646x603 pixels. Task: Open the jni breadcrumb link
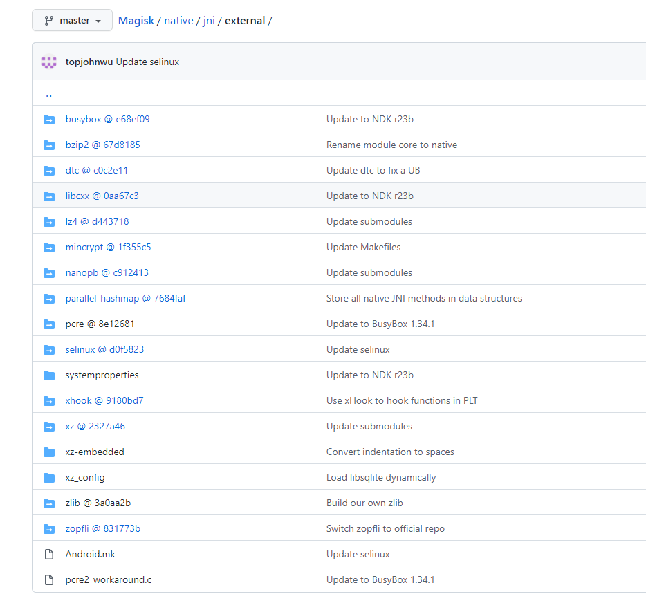209,20
